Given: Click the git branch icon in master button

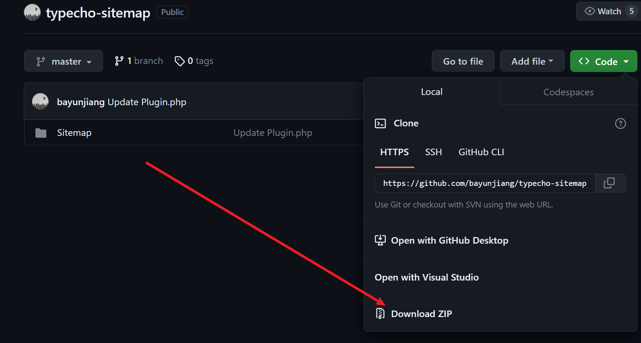Looking at the screenshot, I should (41, 61).
